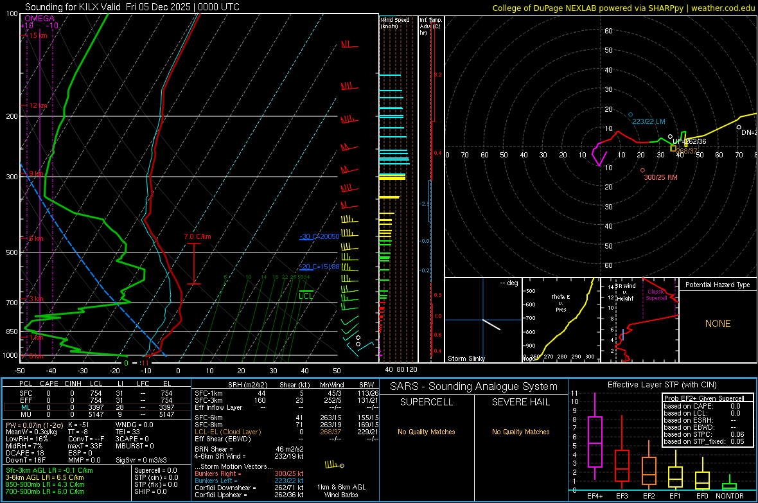Click the '12 km' height marker
This screenshot has height=503, width=758.
coord(38,105)
